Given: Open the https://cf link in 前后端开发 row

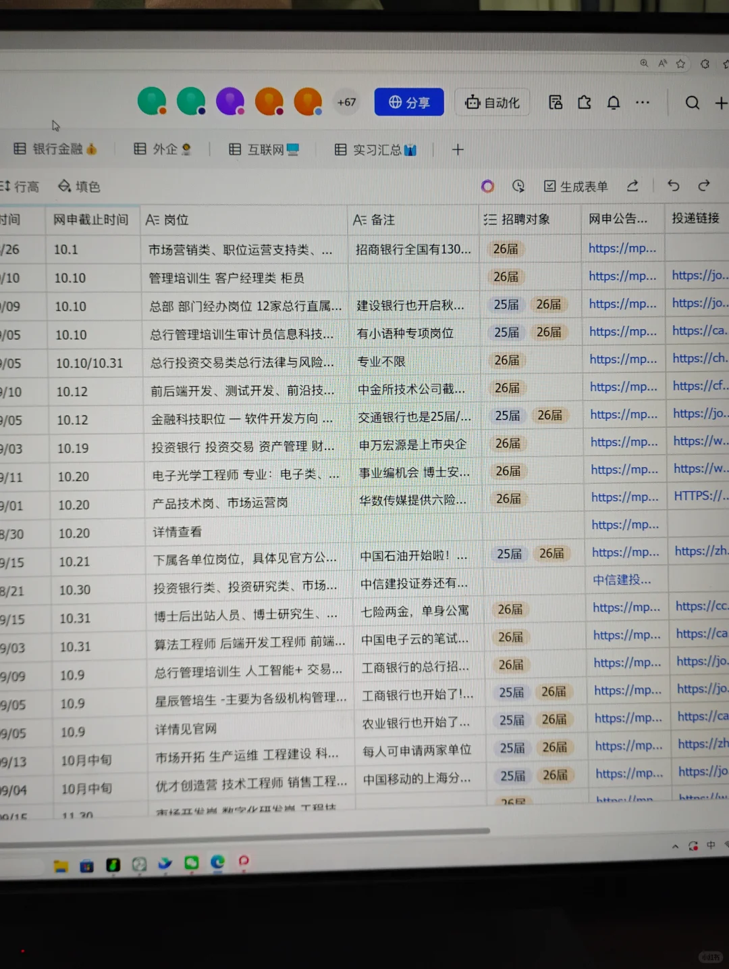Looking at the screenshot, I should click(x=701, y=385).
